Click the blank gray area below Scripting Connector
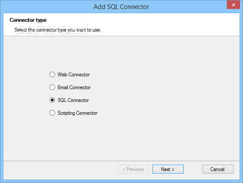 coord(121,138)
